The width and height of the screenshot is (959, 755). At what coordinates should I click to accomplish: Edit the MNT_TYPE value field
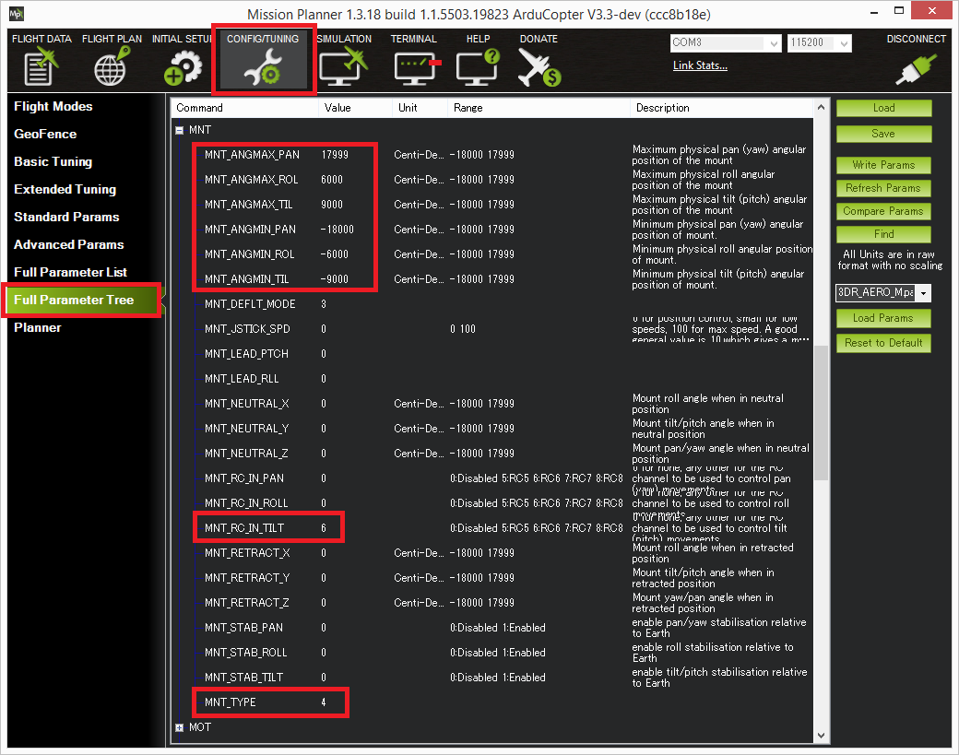(x=325, y=702)
